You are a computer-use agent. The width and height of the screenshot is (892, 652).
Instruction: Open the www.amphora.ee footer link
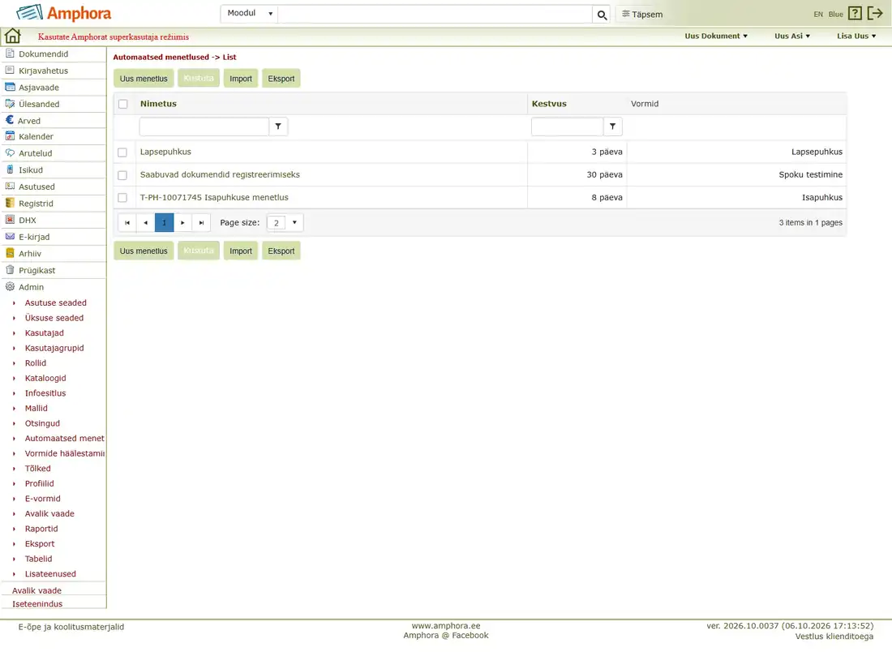[446, 626]
